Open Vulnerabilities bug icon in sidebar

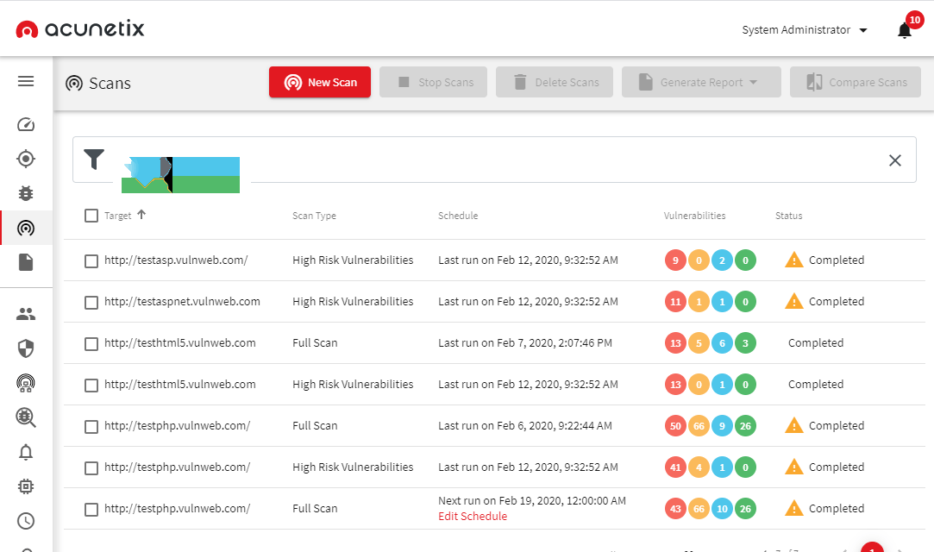(x=26, y=193)
